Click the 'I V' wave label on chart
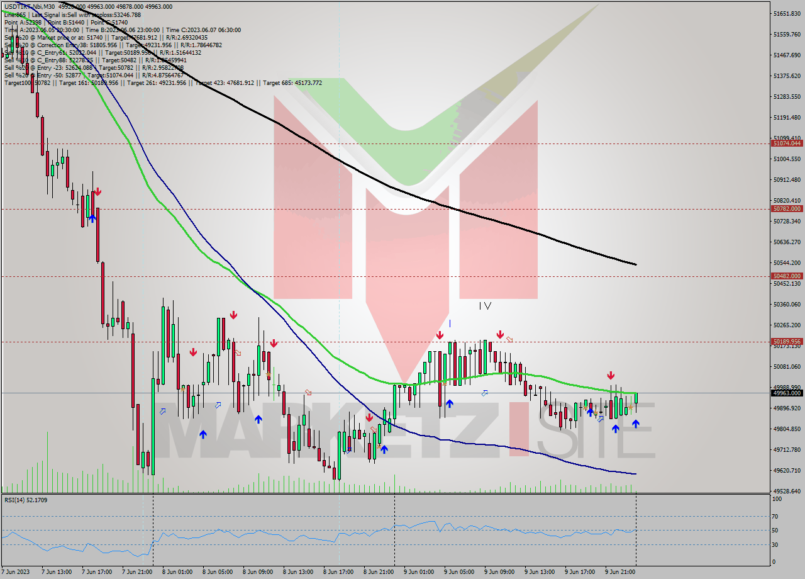This screenshot has height=579, width=805. click(485, 306)
